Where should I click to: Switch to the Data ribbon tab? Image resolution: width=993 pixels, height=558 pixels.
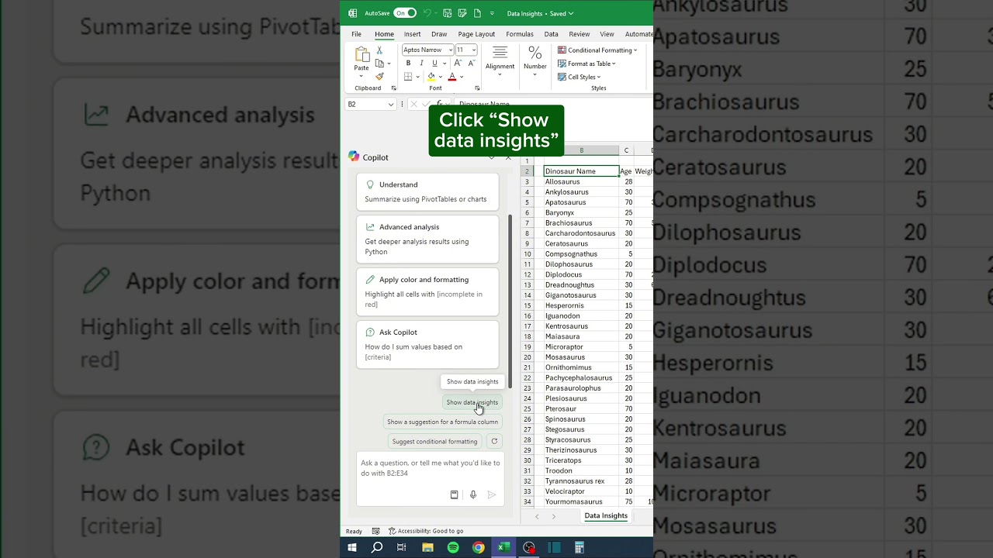[551, 34]
